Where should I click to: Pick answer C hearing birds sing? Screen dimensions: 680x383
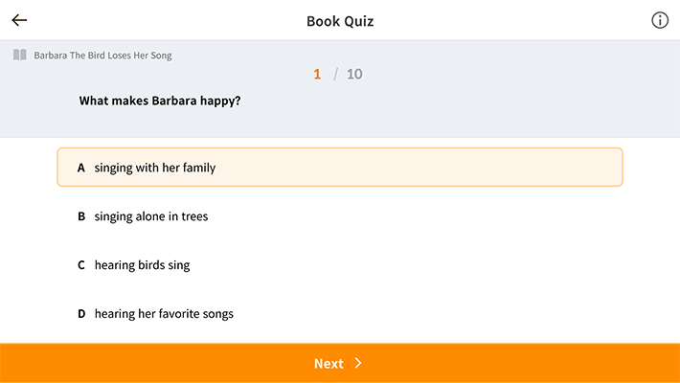340,264
